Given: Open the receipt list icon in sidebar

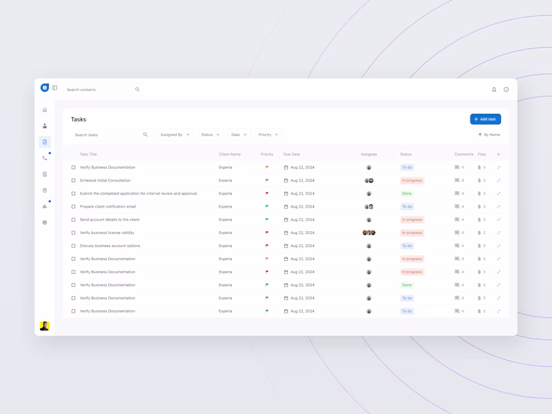Looking at the screenshot, I should [45, 175].
